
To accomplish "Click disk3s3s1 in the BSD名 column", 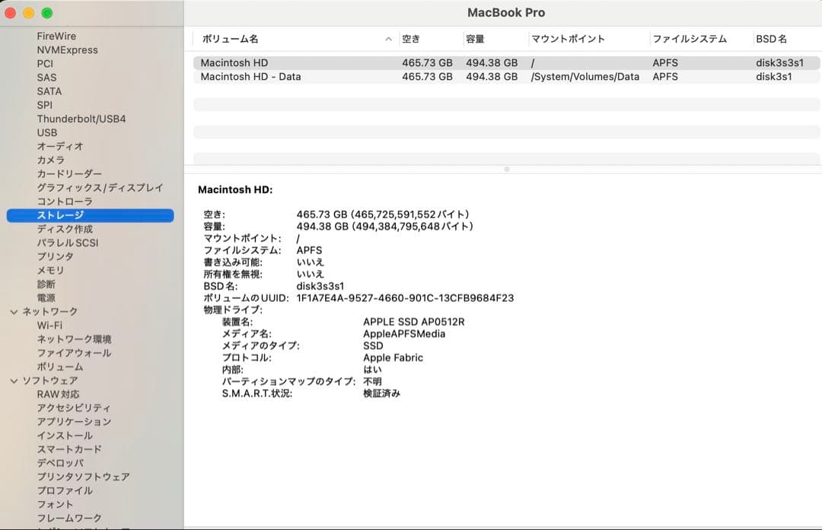I will (x=779, y=63).
